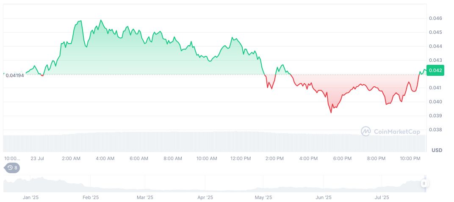Click the CoinMarketCap watermark logo

pyautogui.click(x=390, y=132)
